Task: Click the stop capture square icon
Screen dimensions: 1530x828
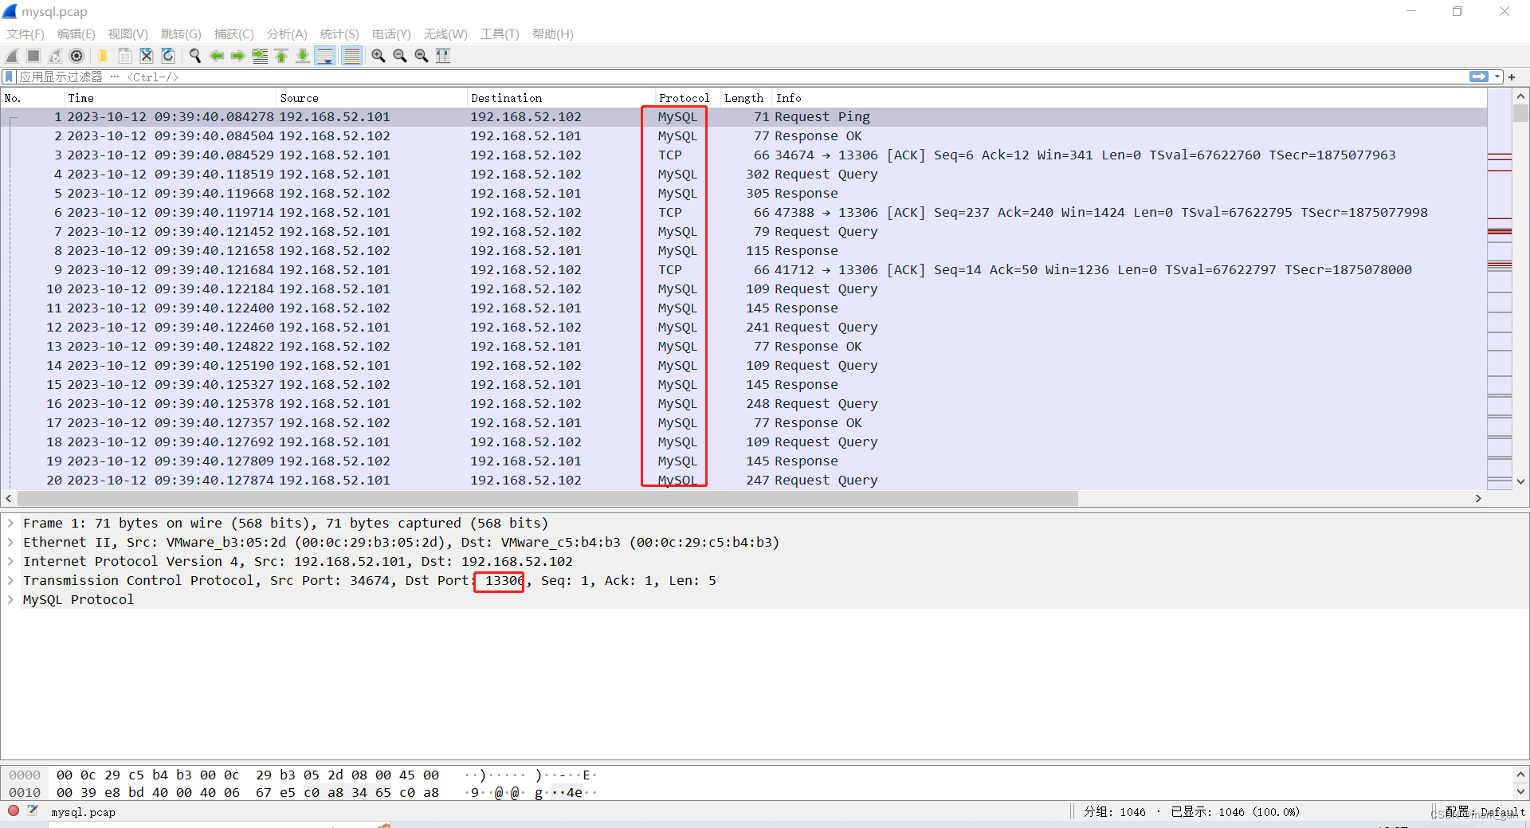Action: point(33,56)
